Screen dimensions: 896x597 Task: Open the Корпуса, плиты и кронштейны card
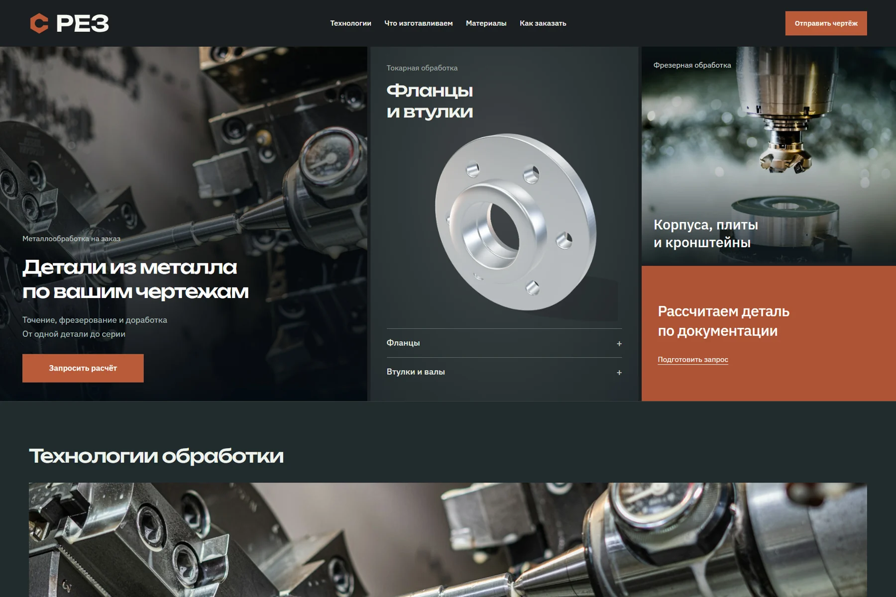[769, 156]
